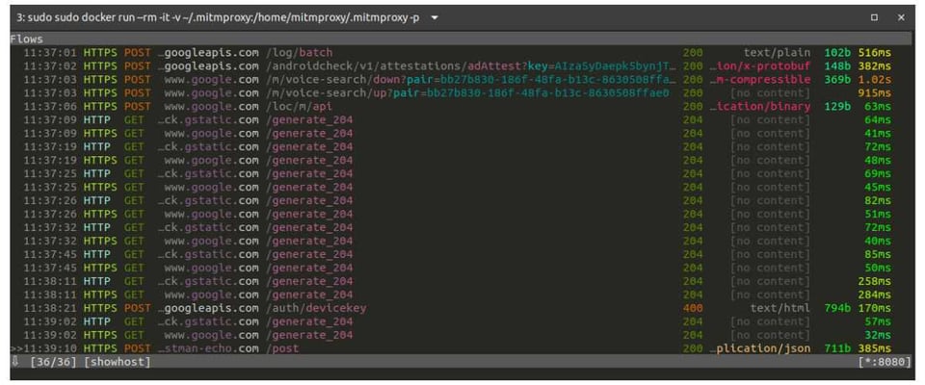The image size is (925, 385).
Task: Select the /auth/devicekey flow path
Action: (x=316, y=308)
